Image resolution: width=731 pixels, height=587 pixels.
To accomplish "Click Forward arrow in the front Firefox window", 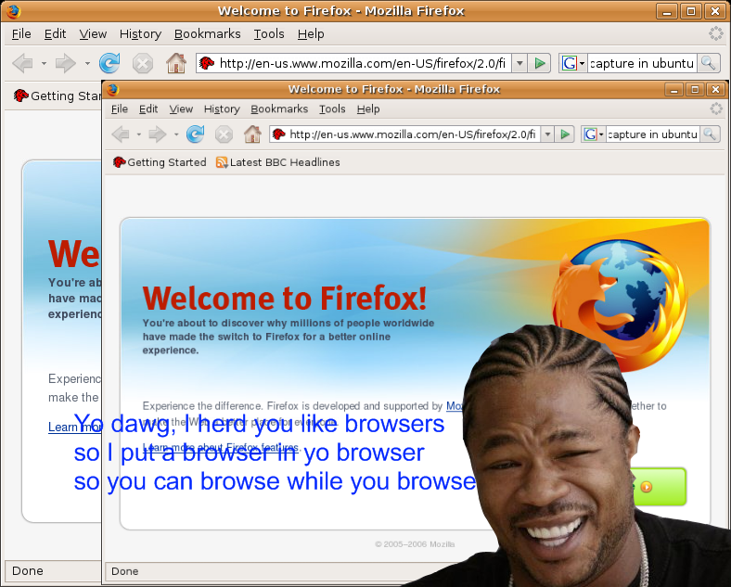I will tap(158, 134).
